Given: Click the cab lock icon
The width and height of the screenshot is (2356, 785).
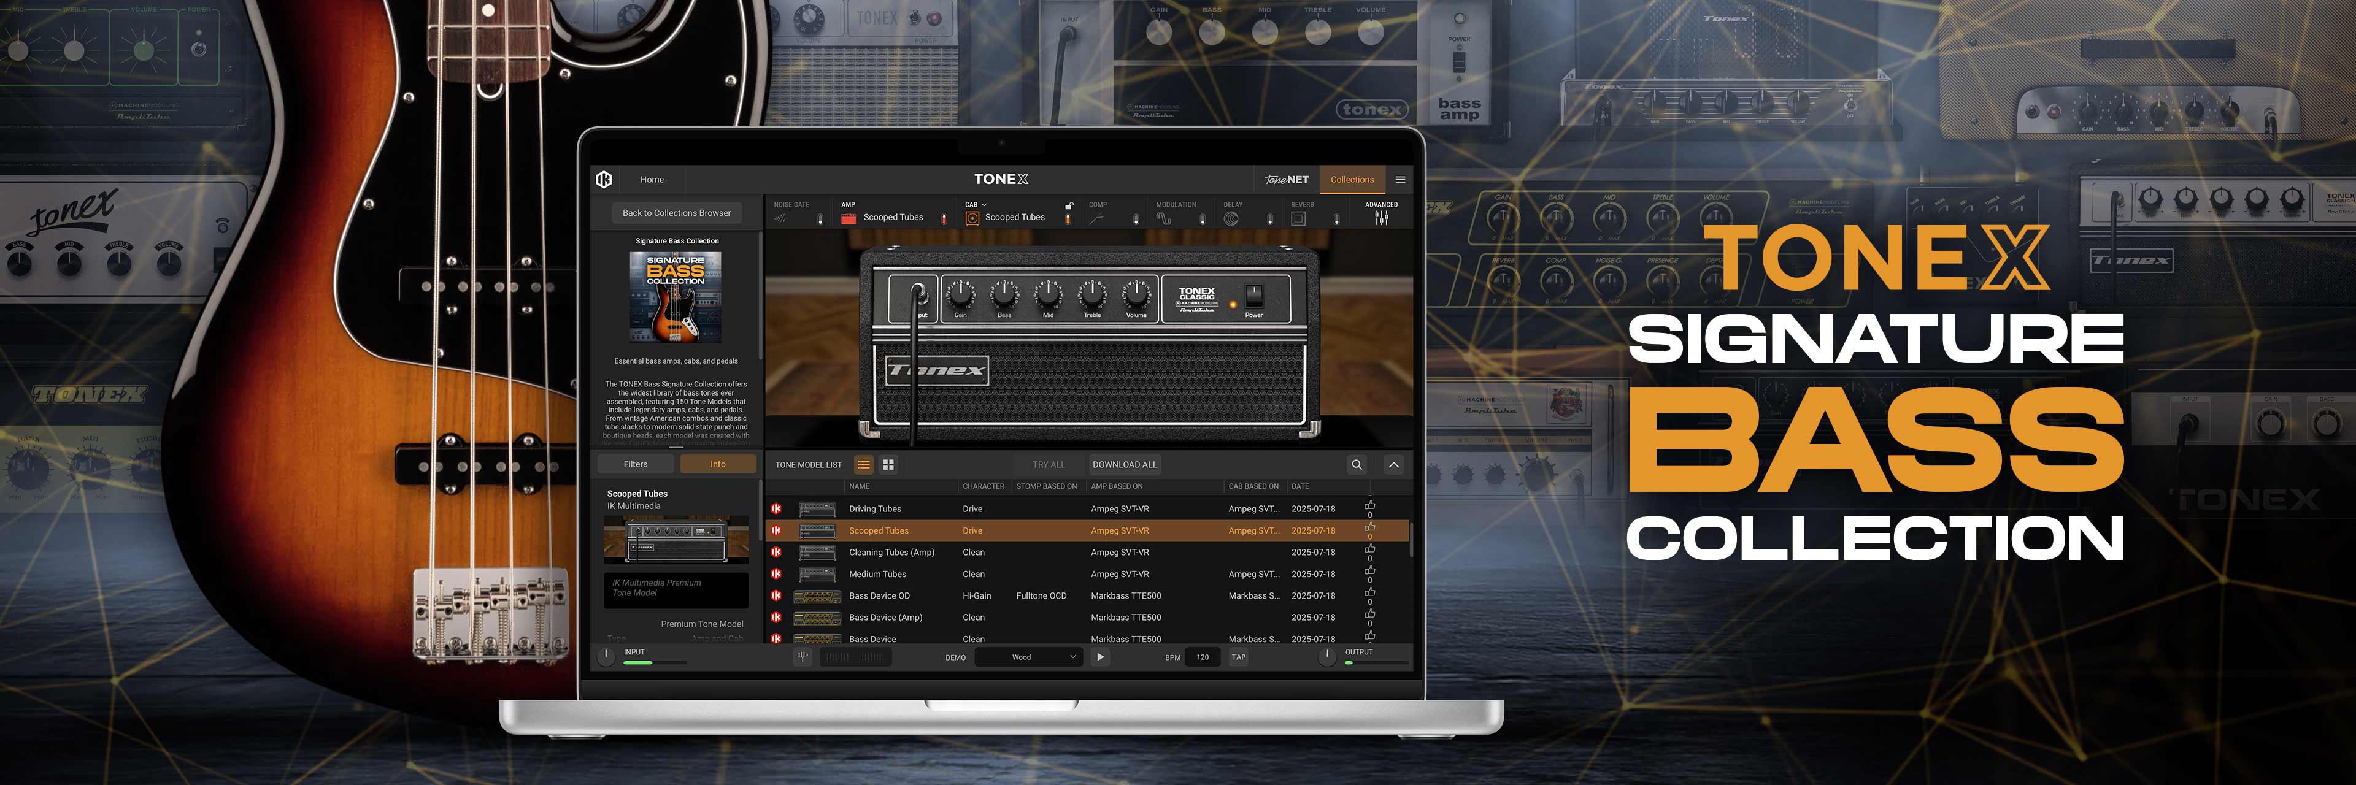Looking at the screenshot, I should [x=1068, y=205].
